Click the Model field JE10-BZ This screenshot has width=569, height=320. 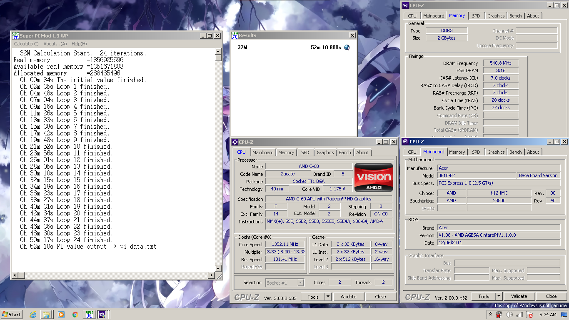point(477,175)
